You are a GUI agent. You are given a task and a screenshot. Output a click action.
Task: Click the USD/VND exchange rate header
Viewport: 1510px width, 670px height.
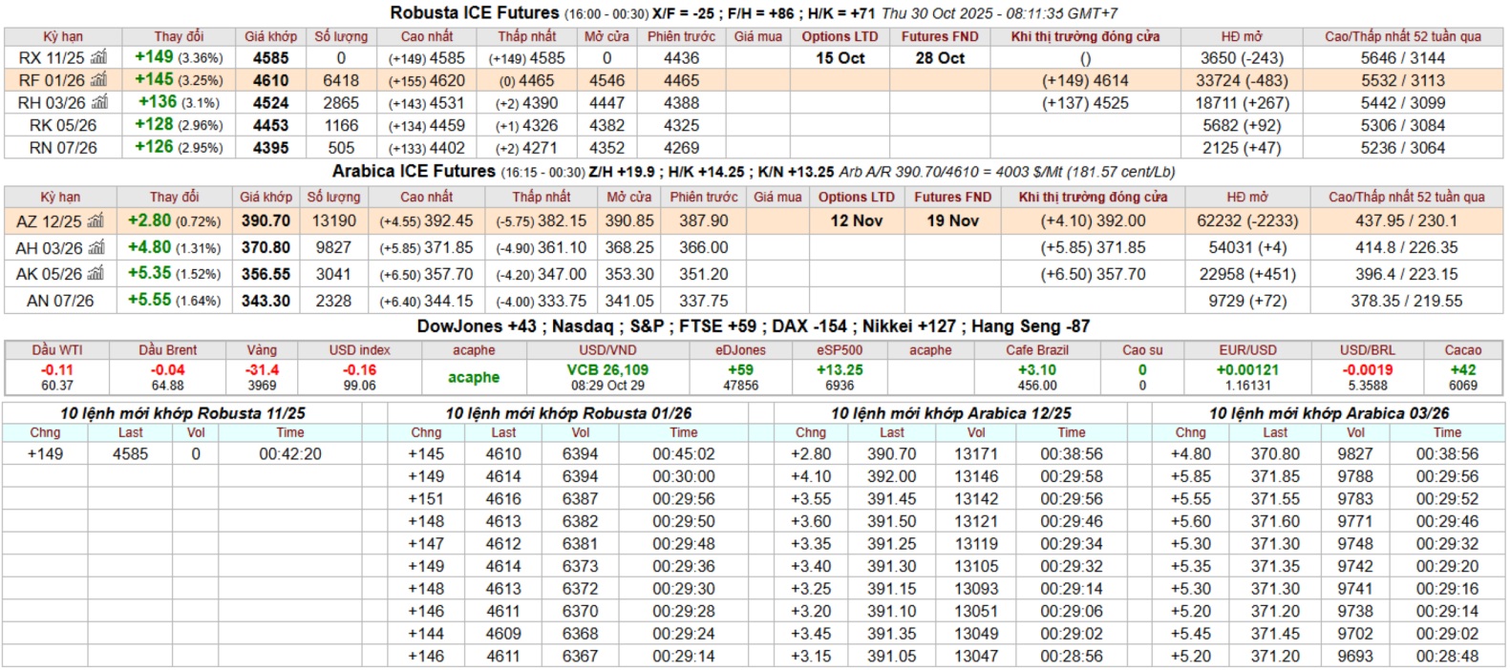click(x=607, y=350)
